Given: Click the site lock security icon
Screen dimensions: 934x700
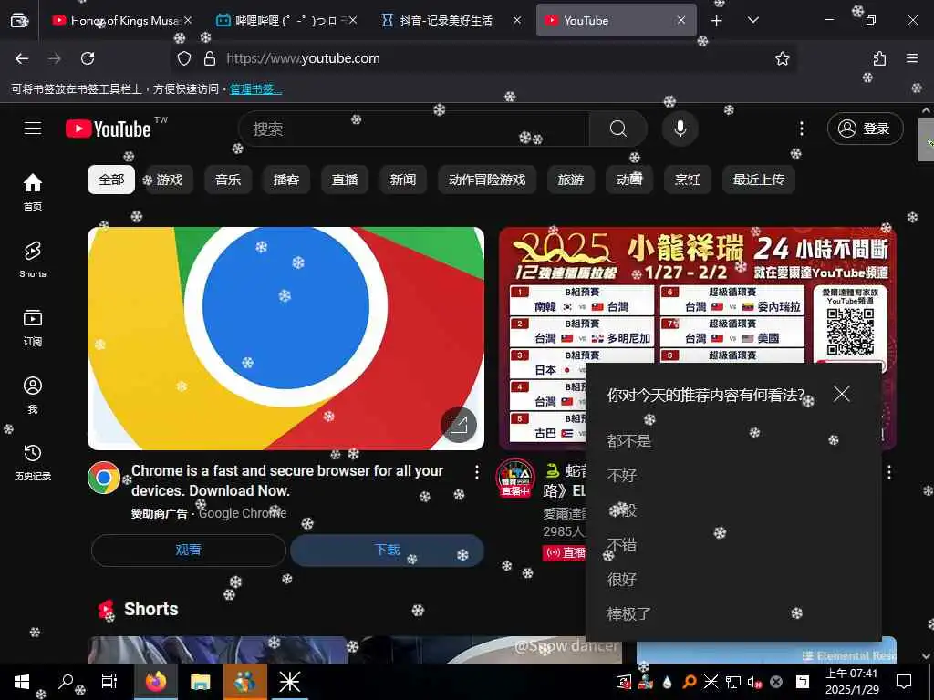Looking at the screenshot, I should 210,58.
